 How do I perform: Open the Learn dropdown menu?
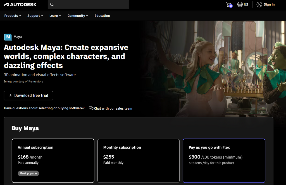55,16
